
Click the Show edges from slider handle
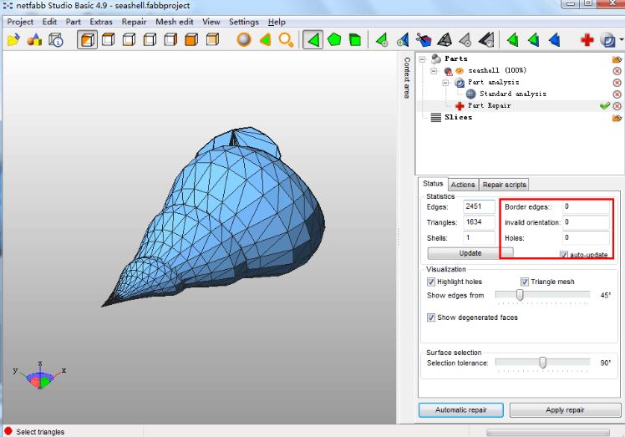[520, 295]
